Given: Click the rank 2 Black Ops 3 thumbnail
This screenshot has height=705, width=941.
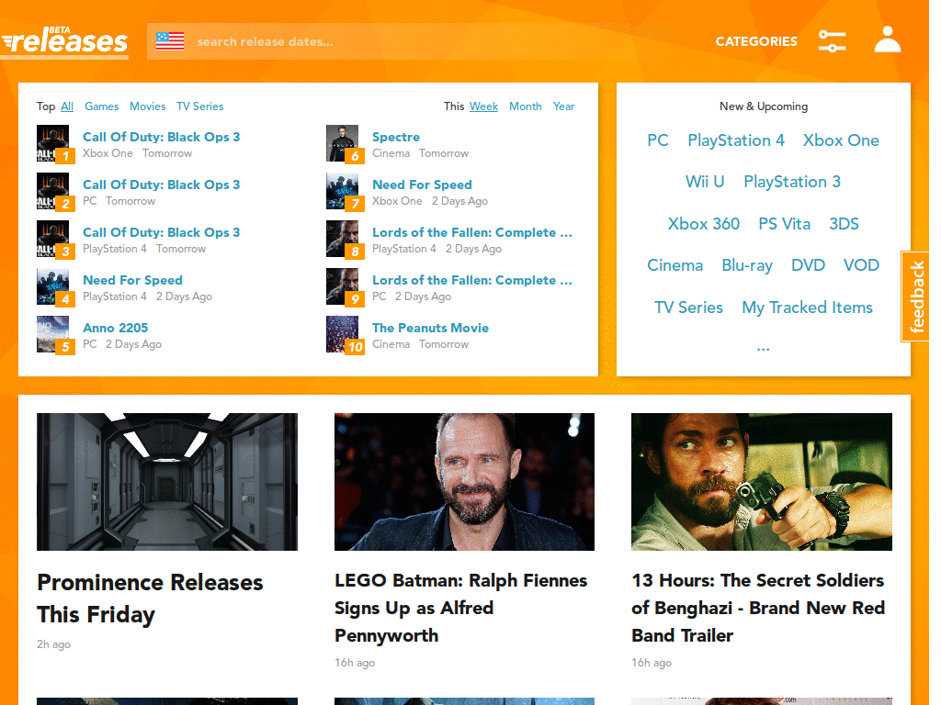Looking at the screenshot, I should pyautogui.click(x=52, y=191).
